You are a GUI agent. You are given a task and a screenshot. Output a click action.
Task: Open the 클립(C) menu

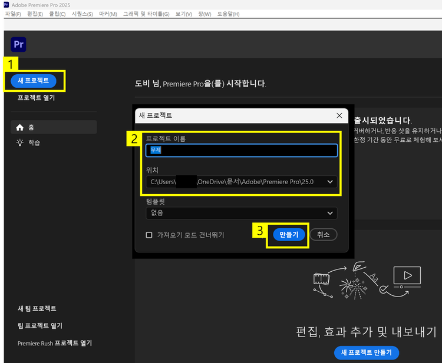coord(57,14)
